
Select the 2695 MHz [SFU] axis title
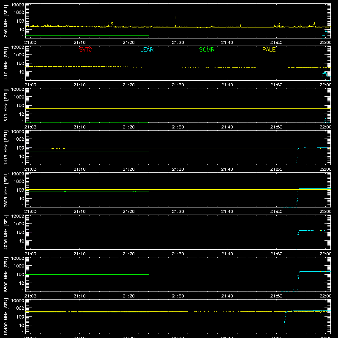pos(5,190)
